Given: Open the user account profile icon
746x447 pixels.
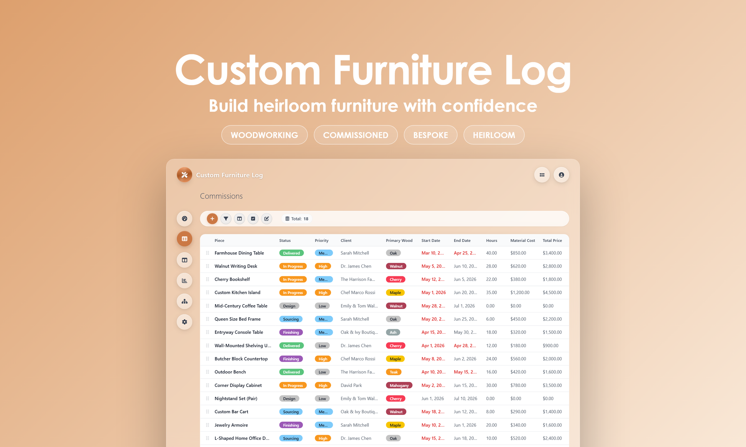Looking at the screenshot, I should [x=561, y=175].
